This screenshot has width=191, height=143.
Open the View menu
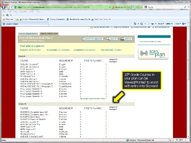[x=15, y=12]
